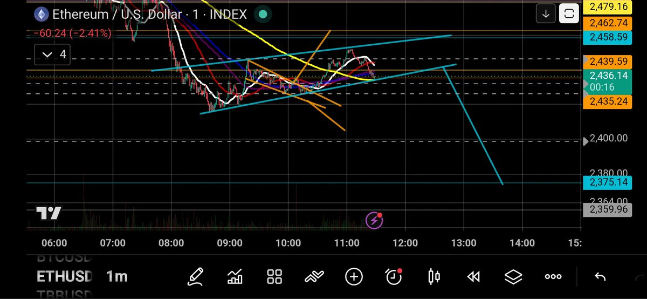Select the teal downward projection line
647x299 pixels.
473,125
